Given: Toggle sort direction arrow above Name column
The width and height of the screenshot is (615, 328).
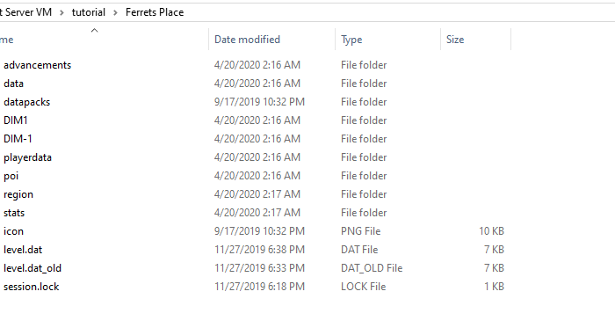Looking at the screenshot, I should click(94, 31).
